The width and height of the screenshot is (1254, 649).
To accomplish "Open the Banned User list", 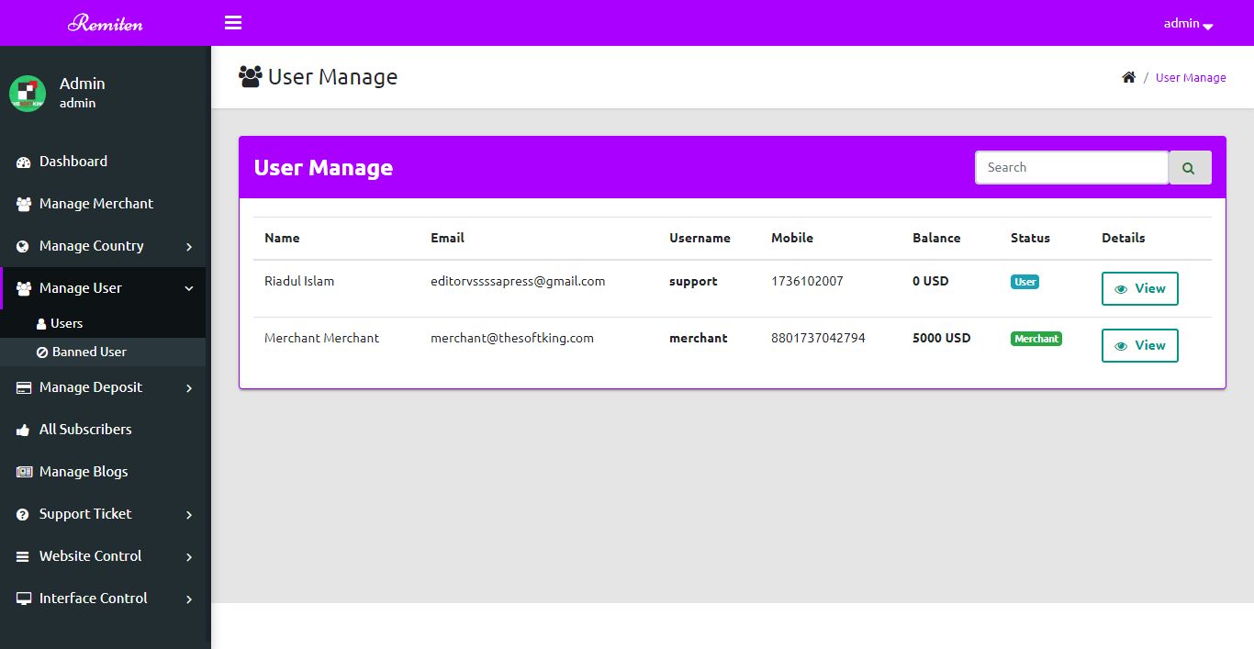I will (89, 352).
